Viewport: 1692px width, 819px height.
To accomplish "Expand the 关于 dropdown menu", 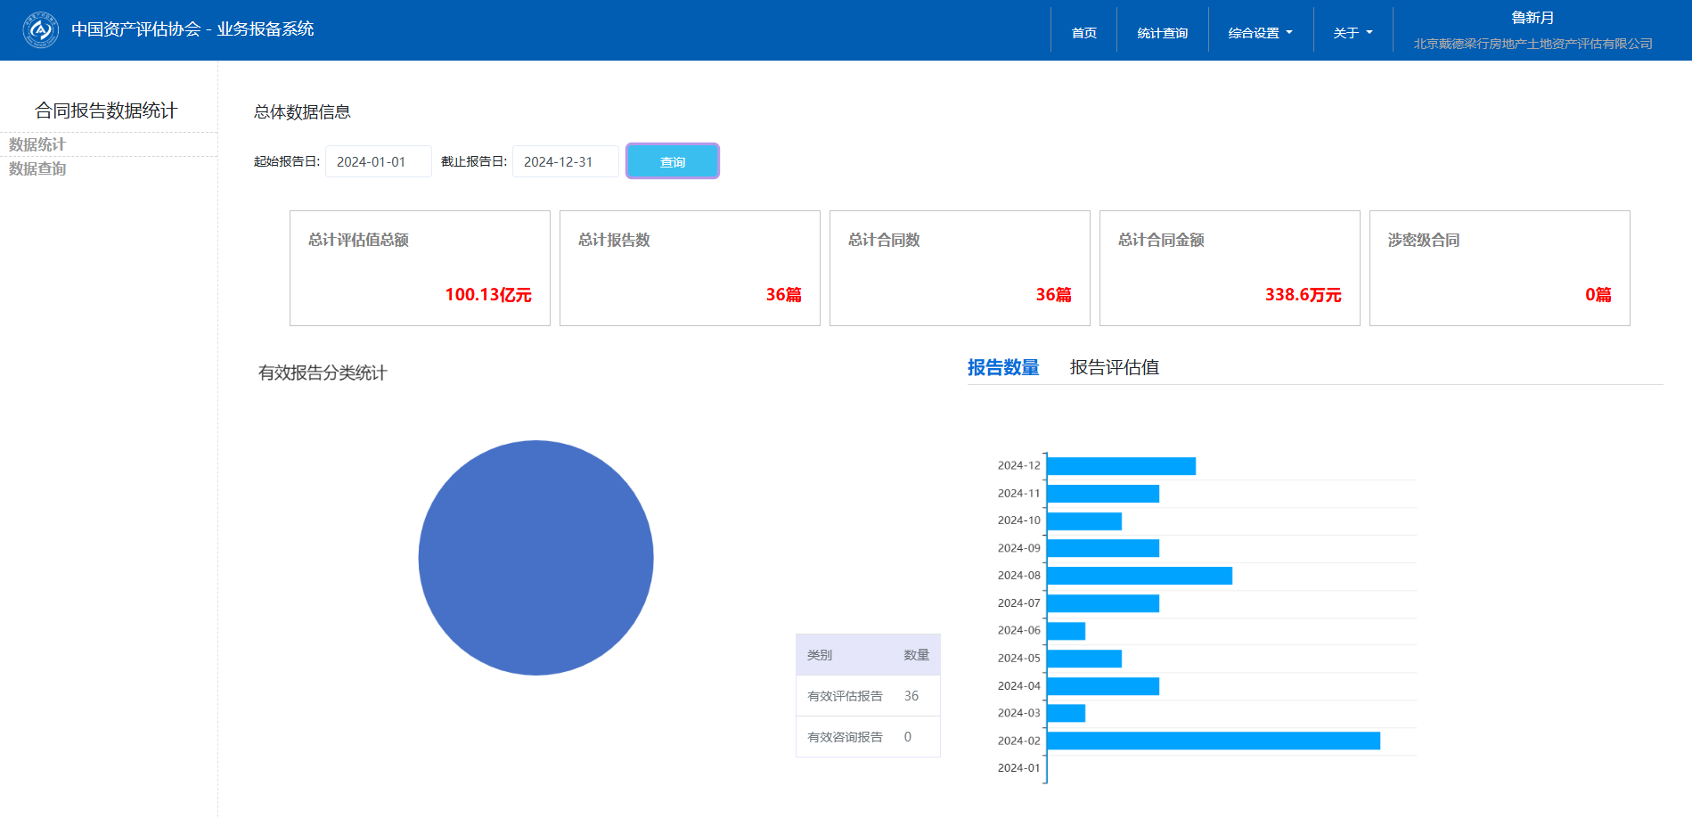I will 1353,33.
